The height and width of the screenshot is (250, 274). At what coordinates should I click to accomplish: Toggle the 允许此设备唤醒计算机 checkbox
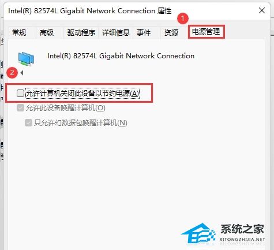pyautogui.click(x=20, y=108)
